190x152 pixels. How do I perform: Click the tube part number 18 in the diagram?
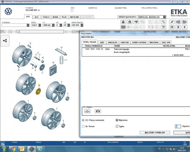(61, 52)
